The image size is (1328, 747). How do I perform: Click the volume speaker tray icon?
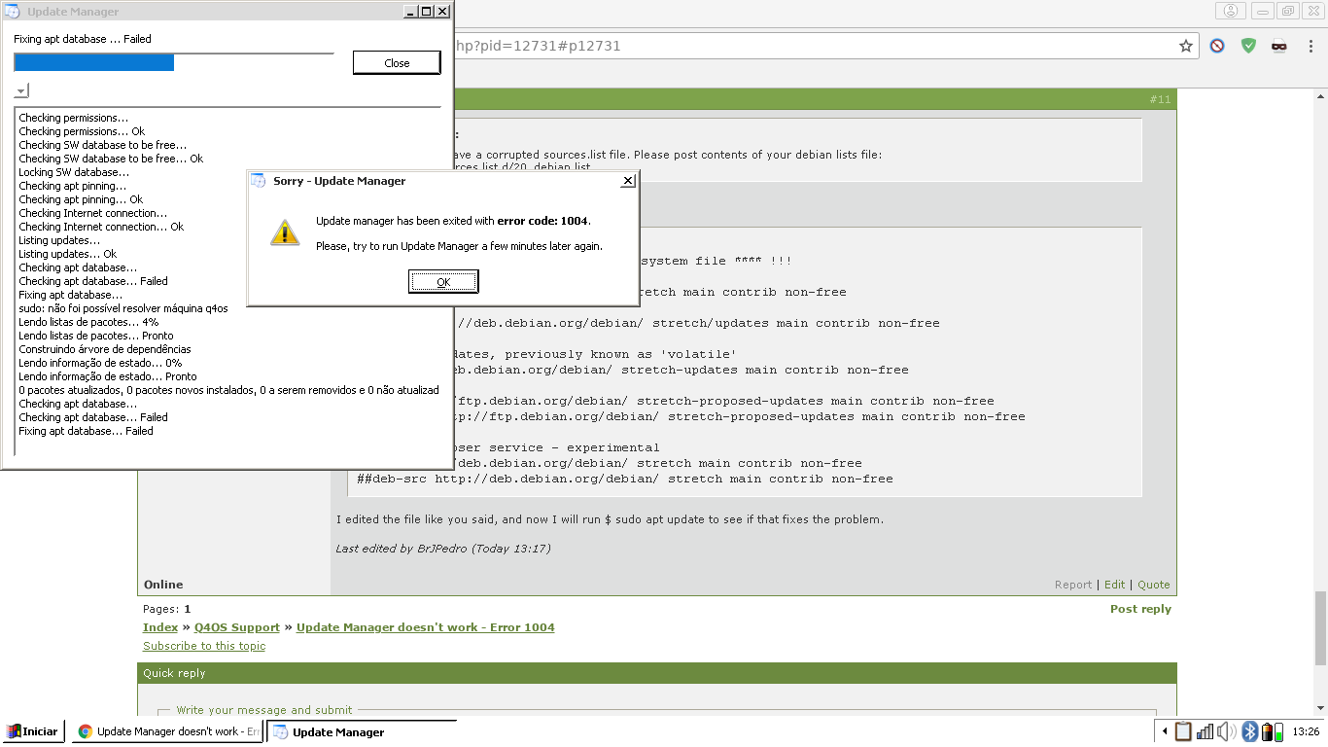(x=1225, y=731)
